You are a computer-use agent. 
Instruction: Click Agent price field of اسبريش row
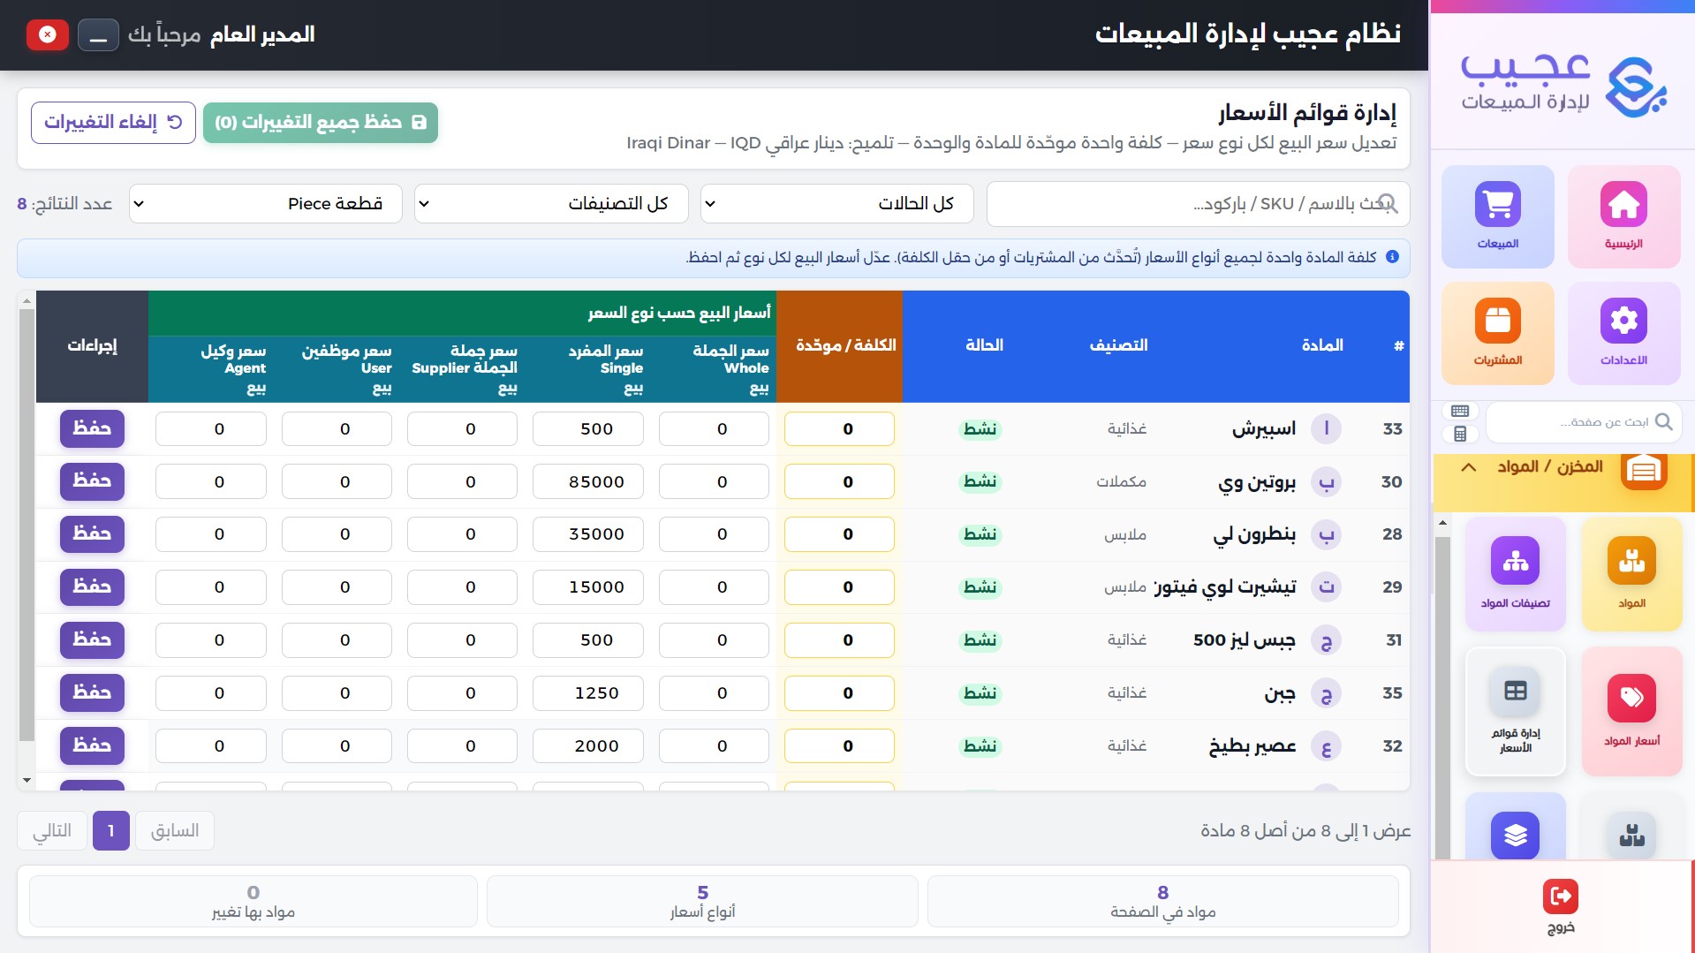point(211,429)
